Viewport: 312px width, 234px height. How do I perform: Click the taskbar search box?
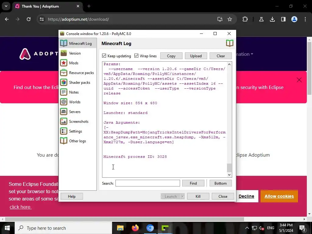[63, 228]
